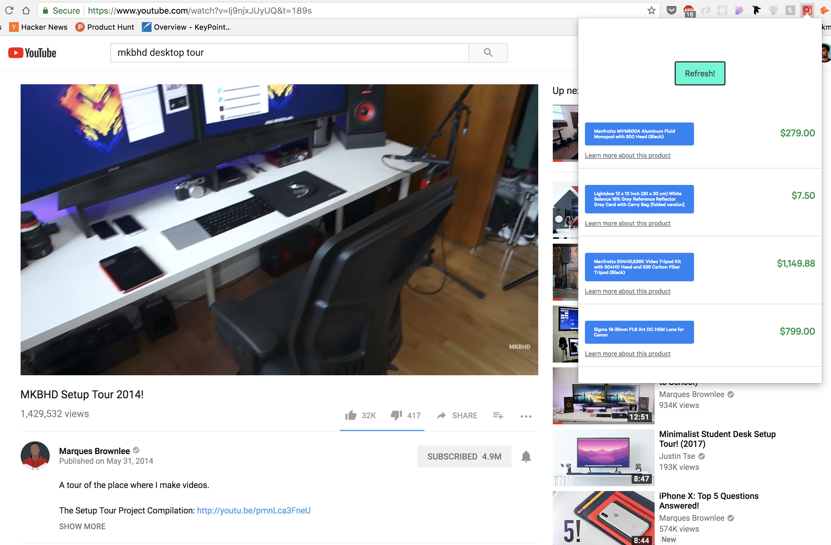Click the YouTube logo to go home
This screenshot has height=545, width=831.
tap(32, 52)
